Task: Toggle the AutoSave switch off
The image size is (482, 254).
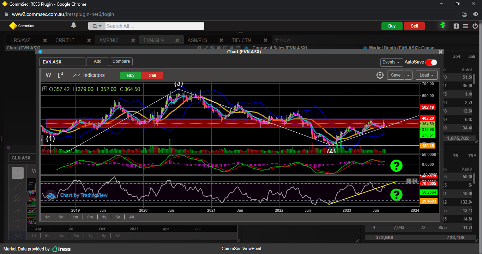Action: [431, 62]
